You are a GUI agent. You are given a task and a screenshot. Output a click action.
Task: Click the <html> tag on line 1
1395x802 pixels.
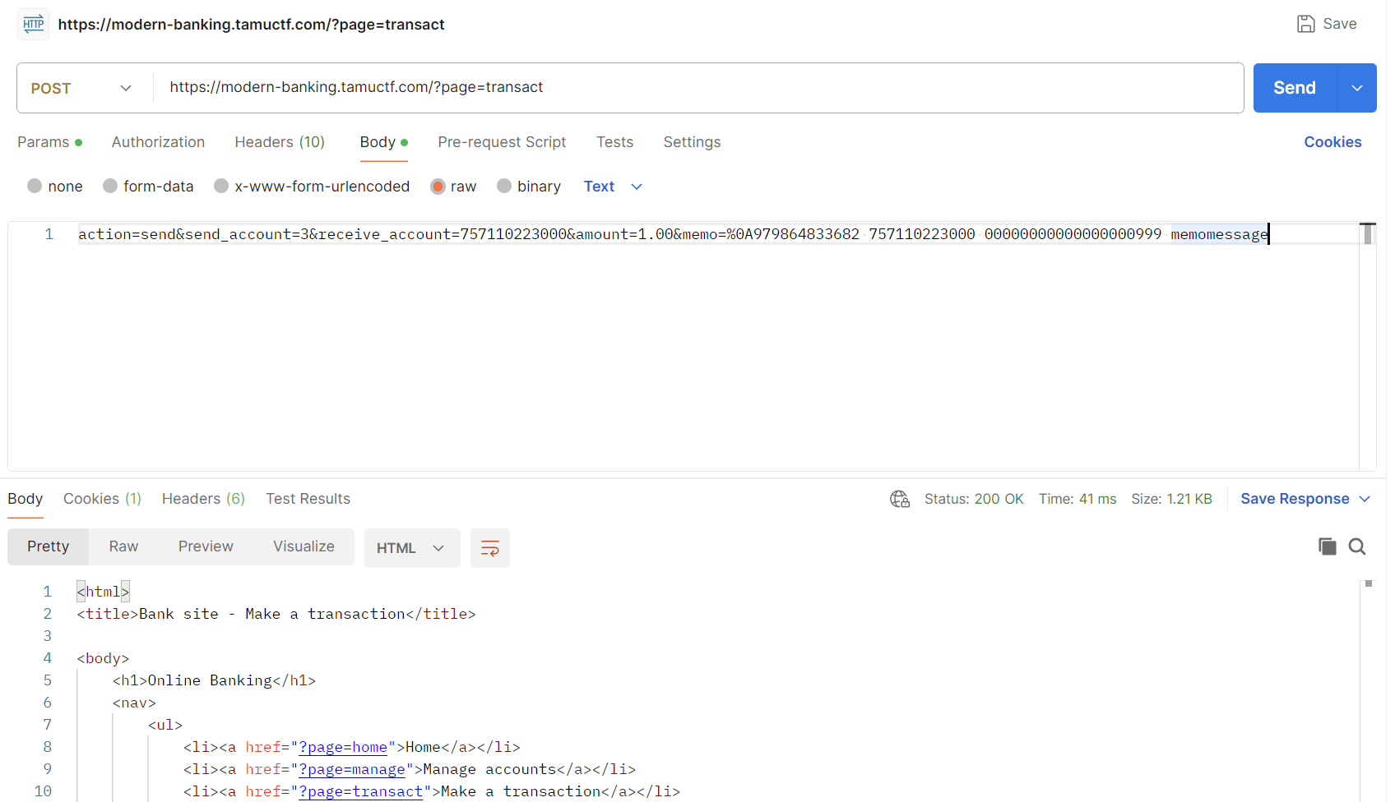coord(103,592)
